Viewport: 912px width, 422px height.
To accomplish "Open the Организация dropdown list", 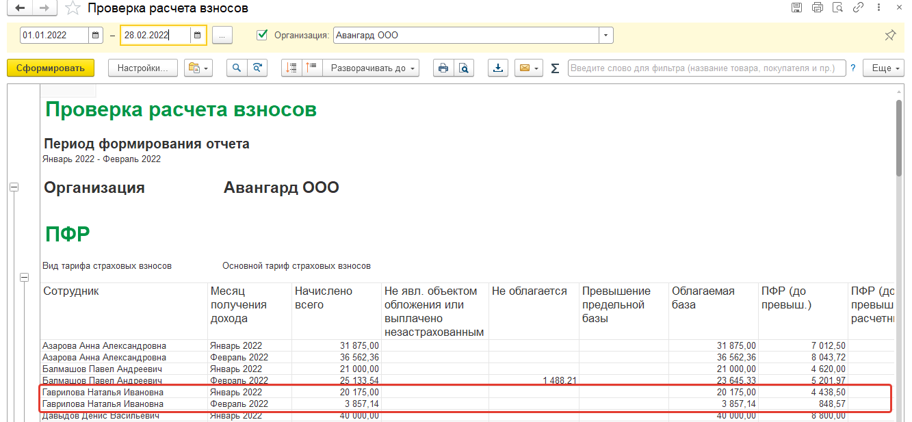I will (605, 36).
